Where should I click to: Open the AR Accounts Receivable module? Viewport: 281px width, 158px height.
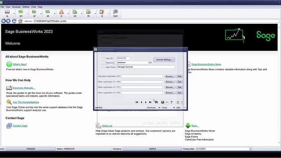(x=48, y=14)
